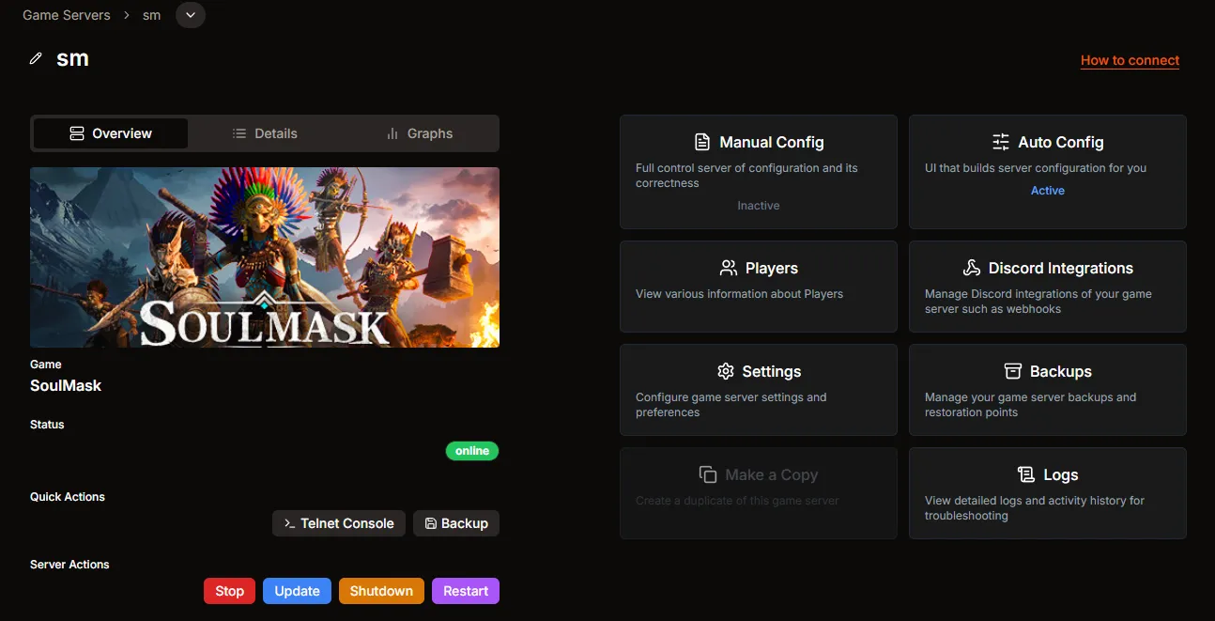
Task: Click the document icon on Manual Config card
Action: pyautogui.click(x=702, y=141)
